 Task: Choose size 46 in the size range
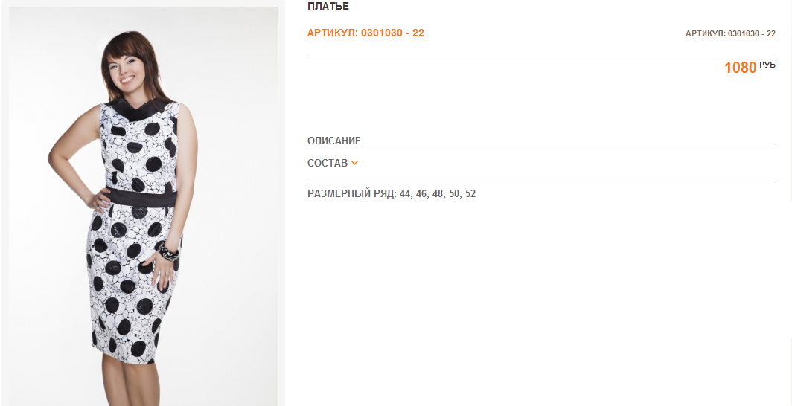click(x=422, y=193)
